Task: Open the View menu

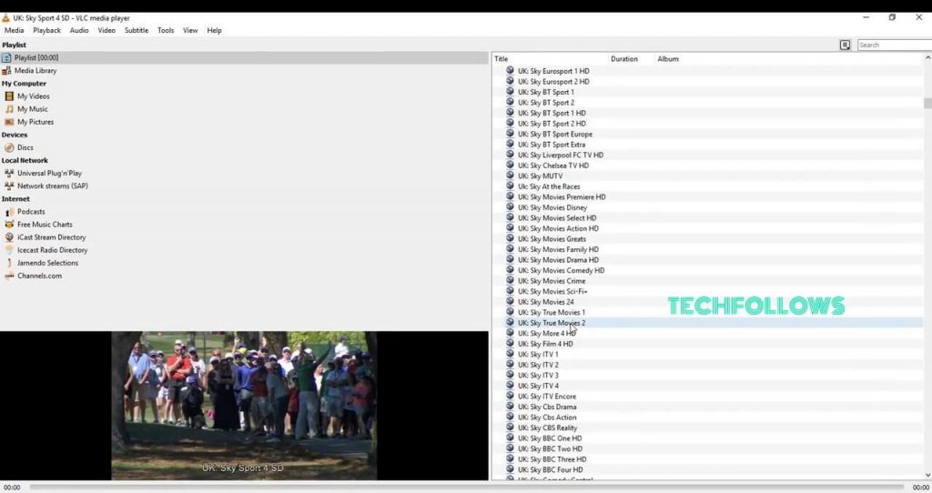Action: [x=190, y=30]
